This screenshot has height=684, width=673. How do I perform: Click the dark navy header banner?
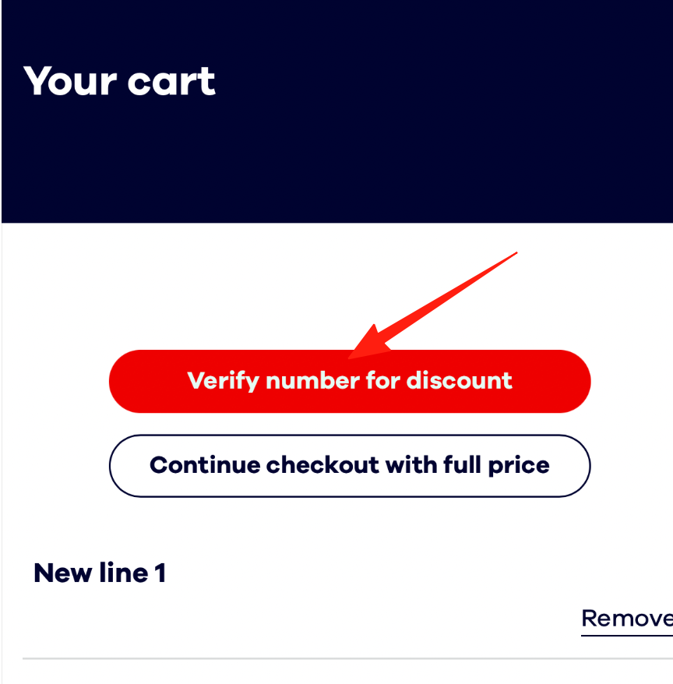(337, 111)
